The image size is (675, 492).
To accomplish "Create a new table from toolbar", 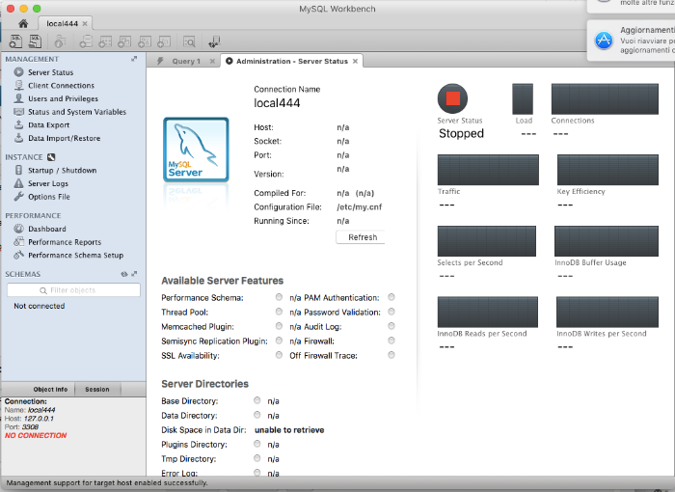I will click(x=105, y=41).
